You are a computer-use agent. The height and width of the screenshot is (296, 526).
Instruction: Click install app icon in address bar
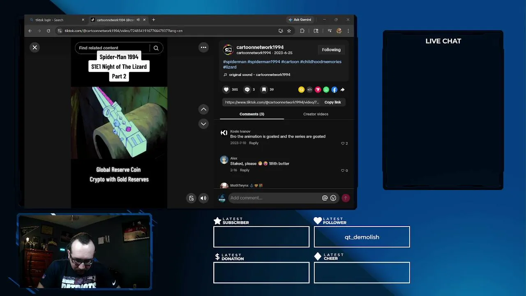(x=281, y=31)
